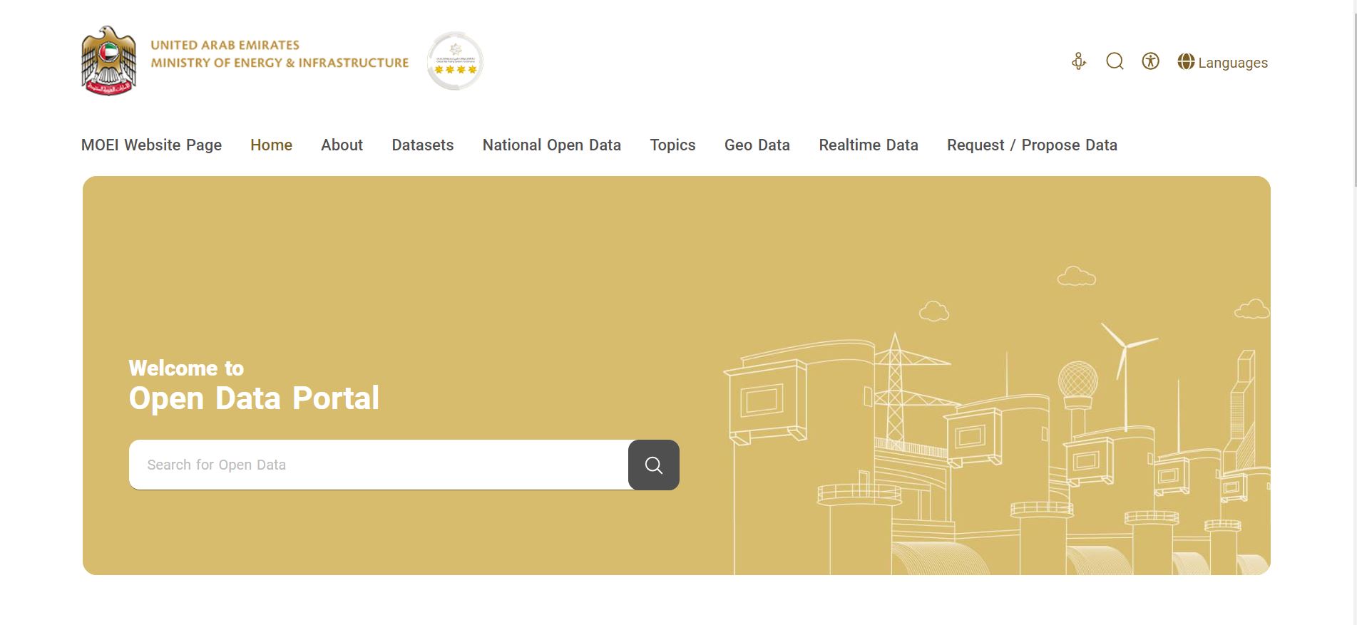Go to MOEI Website Page
This screenshot has width=1357, height=625.
[151, 145]
